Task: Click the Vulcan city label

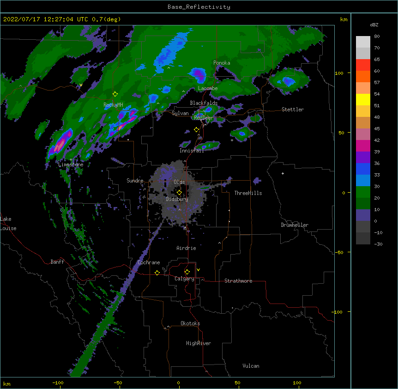Action: click(x=251, y=366)
